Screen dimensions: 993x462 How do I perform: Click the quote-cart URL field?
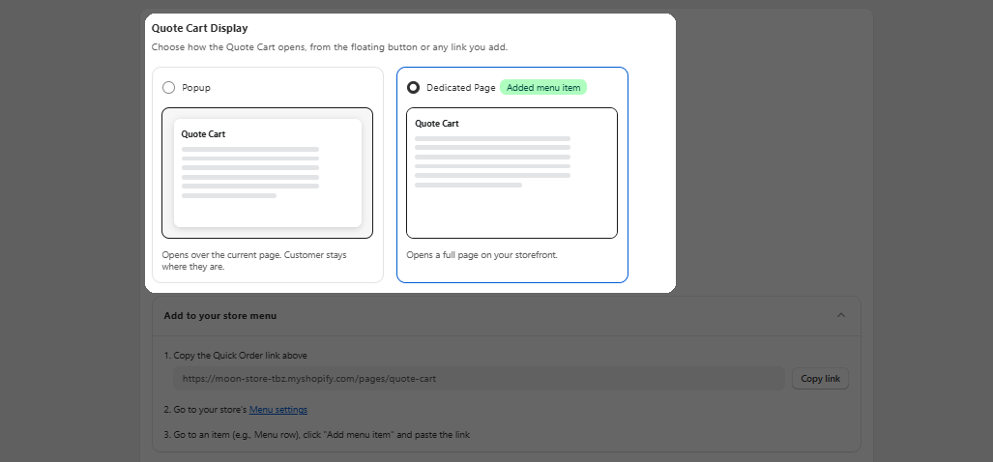(x=479, y=379)
